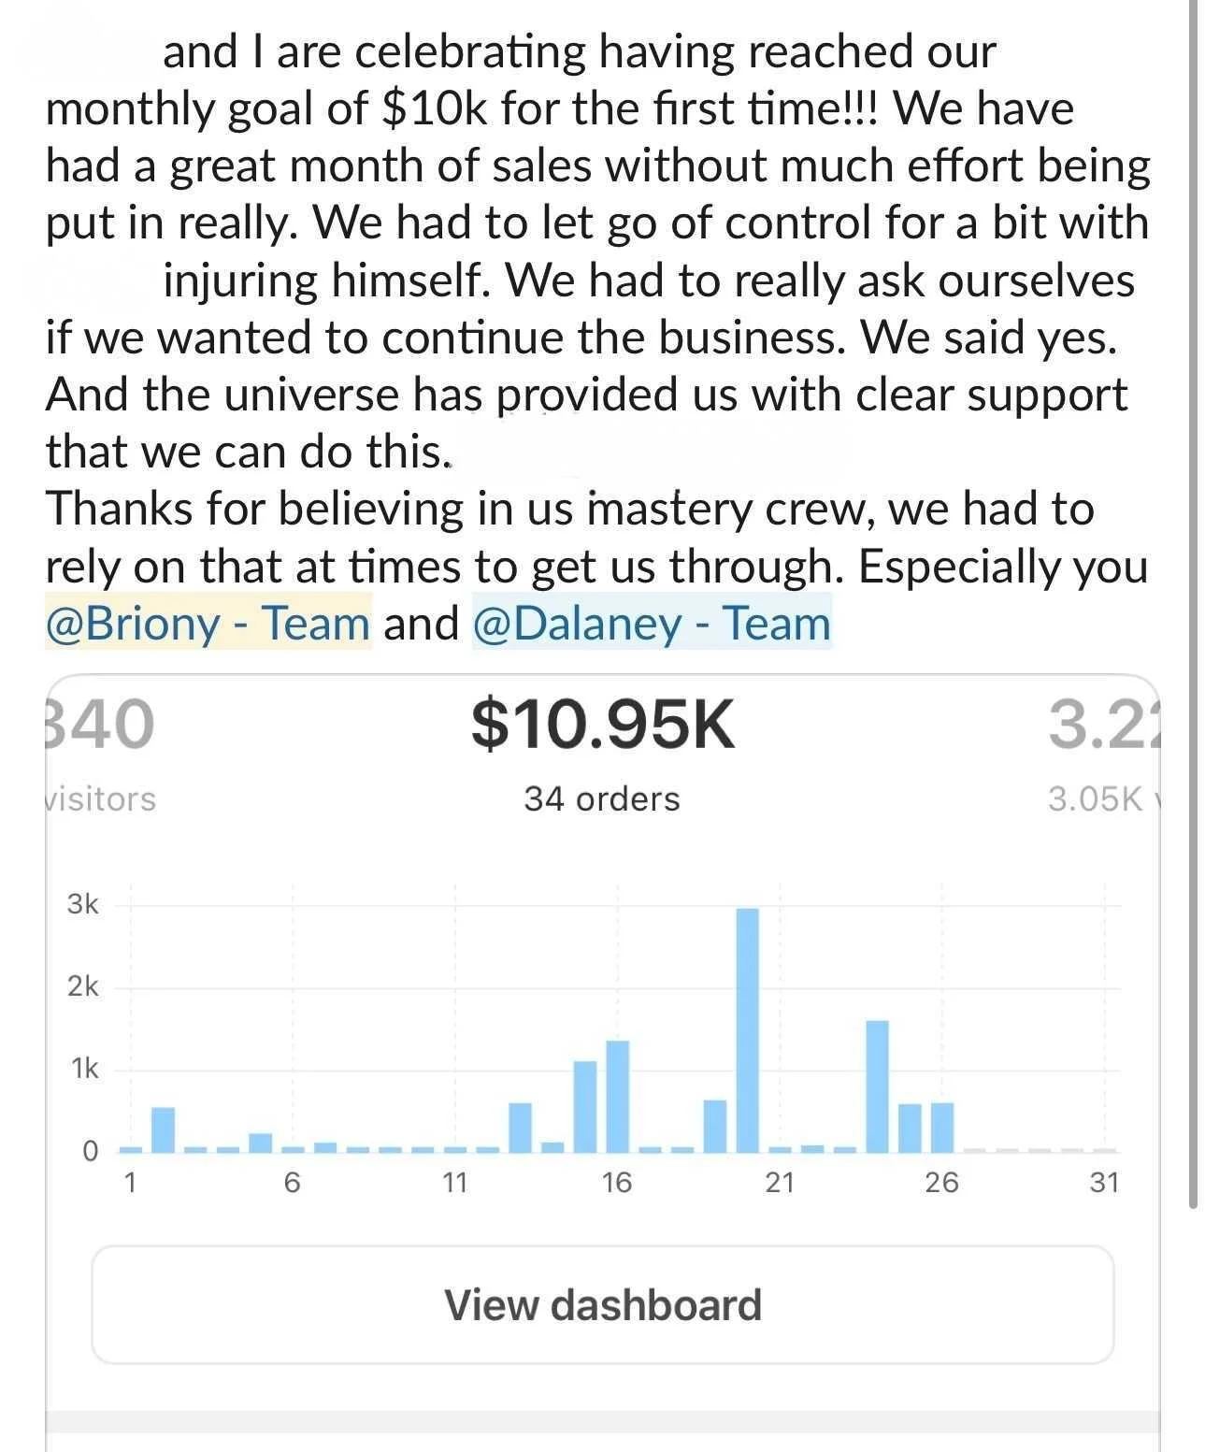This screenshot has height=1452, width=1205.
Task: Select the $10.95K sales total
Action: 603,725
